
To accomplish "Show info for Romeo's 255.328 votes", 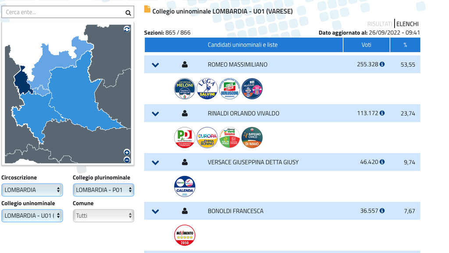I will [x=382, y=64].
